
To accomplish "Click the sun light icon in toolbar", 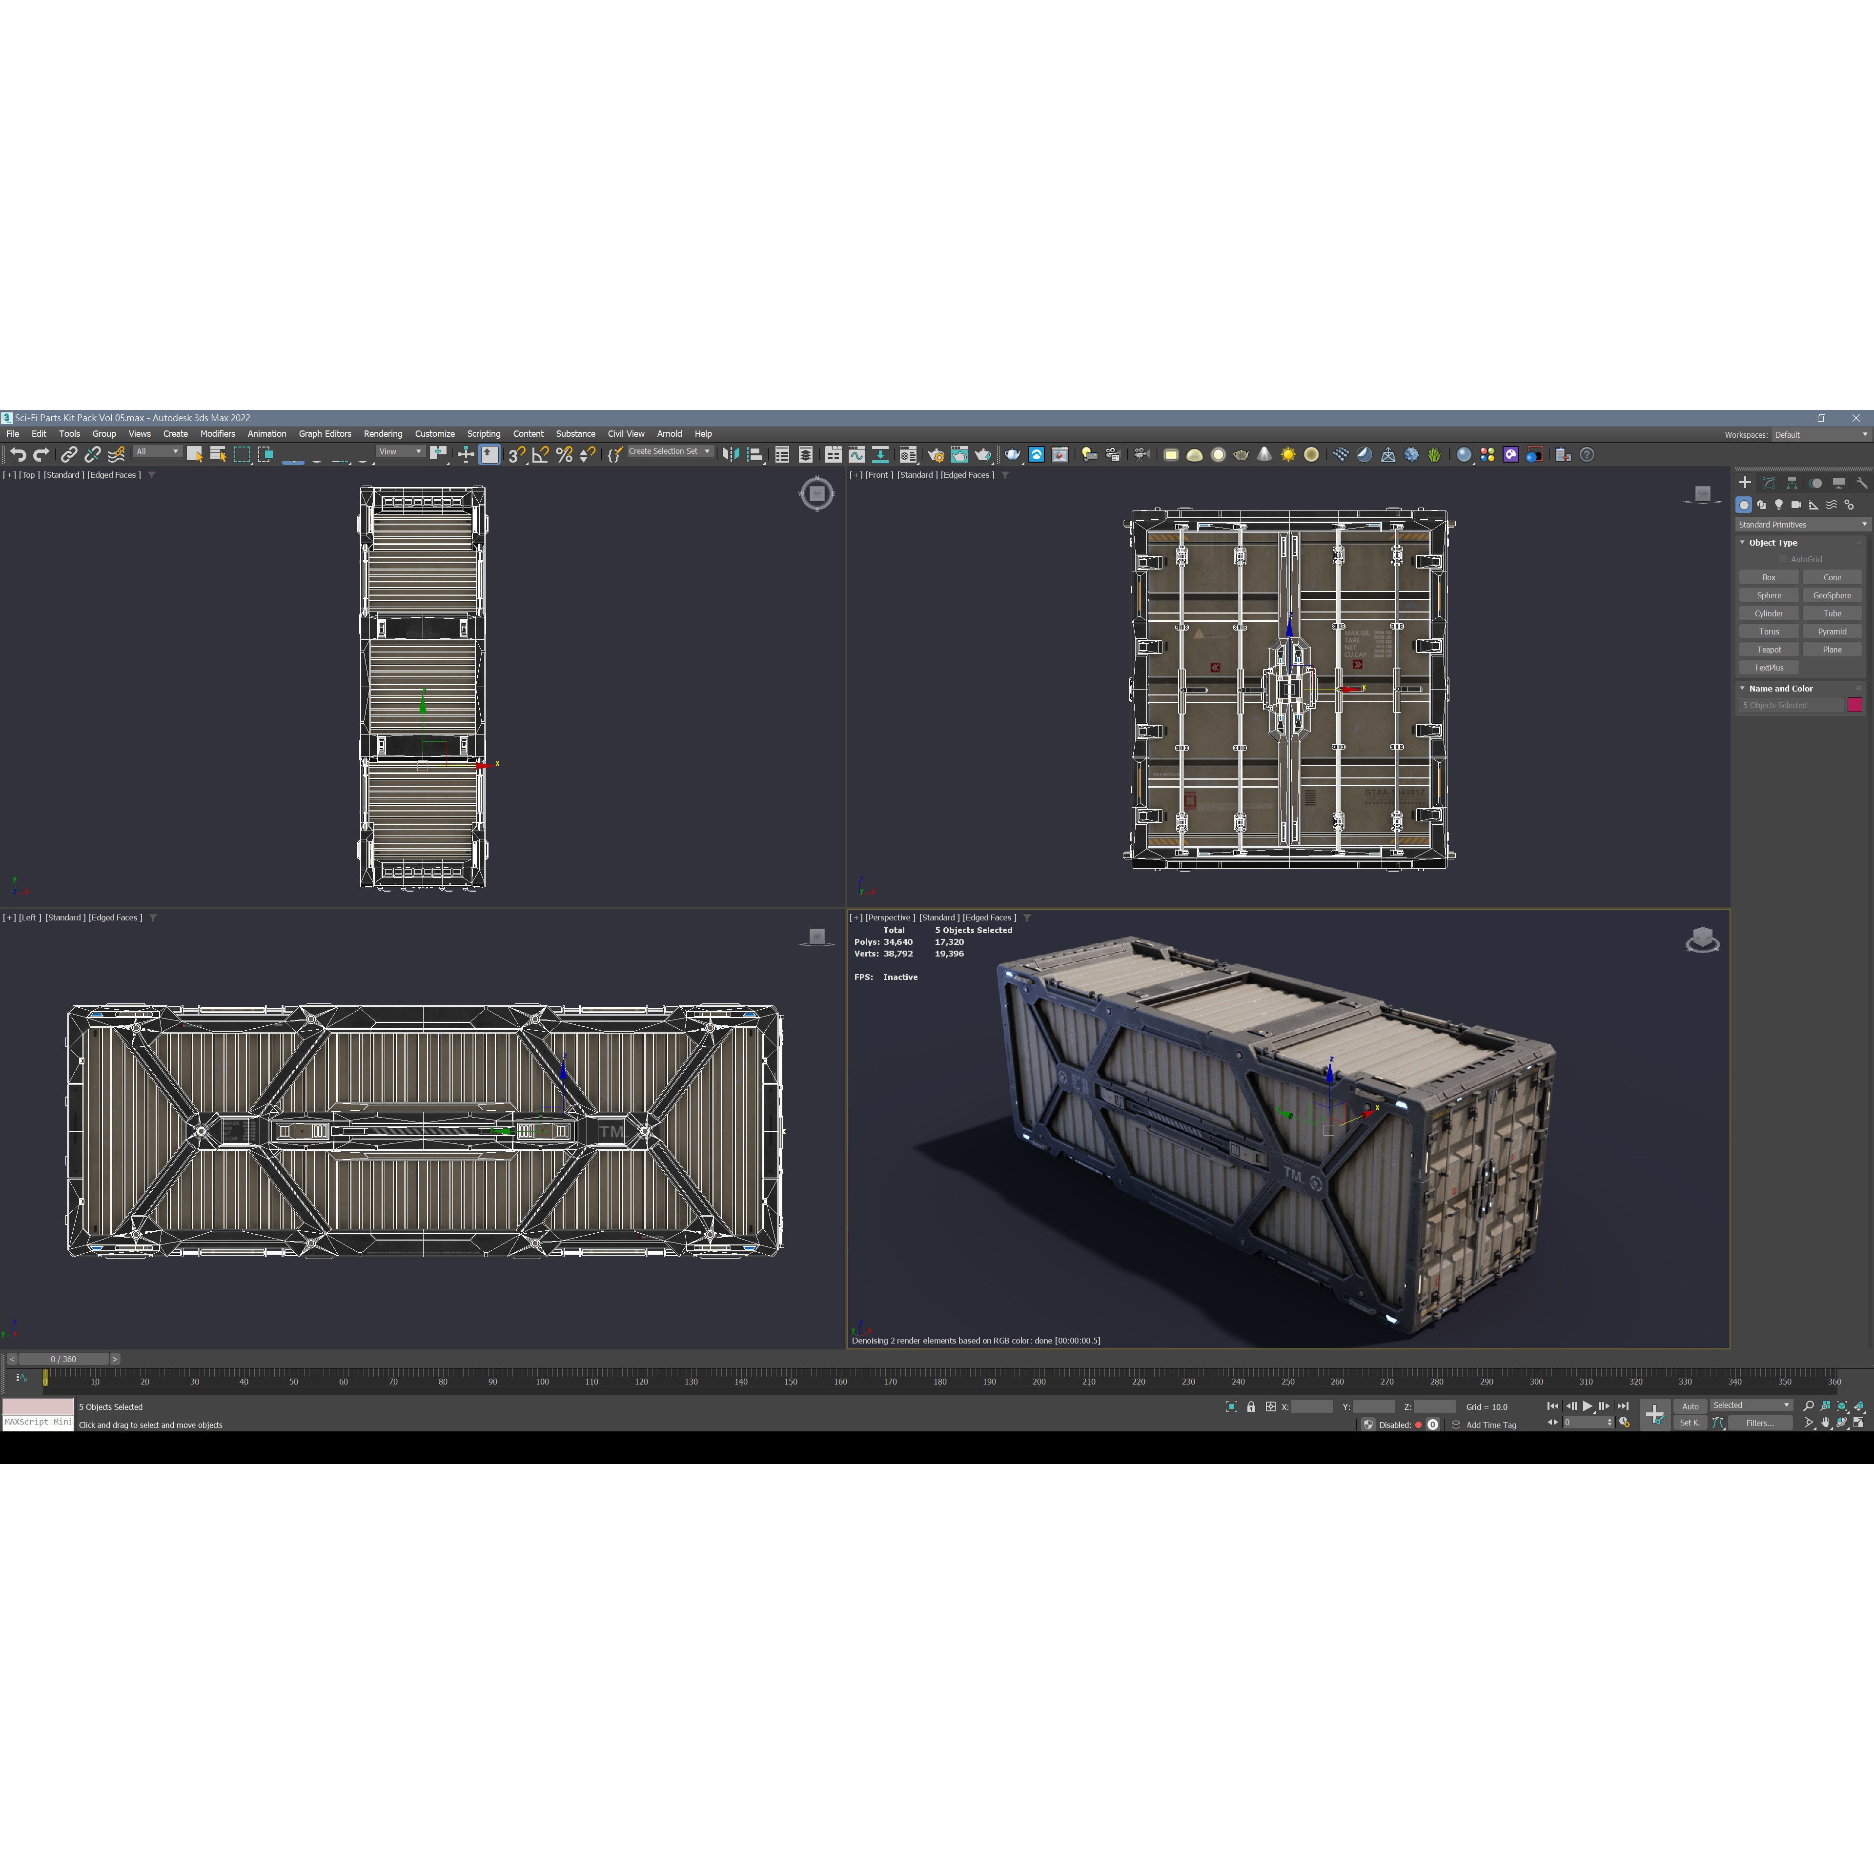I will 1288,455.
